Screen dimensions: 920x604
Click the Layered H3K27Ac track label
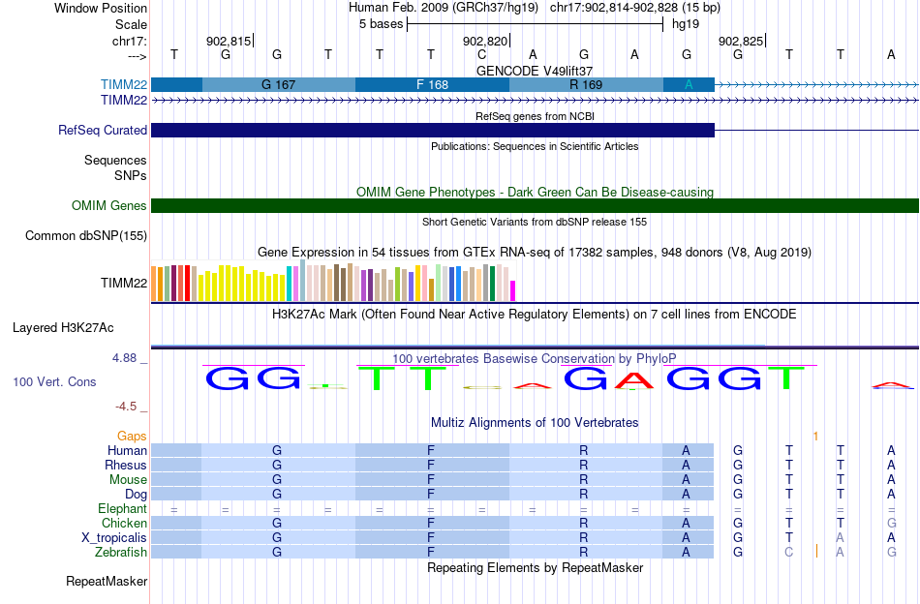63,328
